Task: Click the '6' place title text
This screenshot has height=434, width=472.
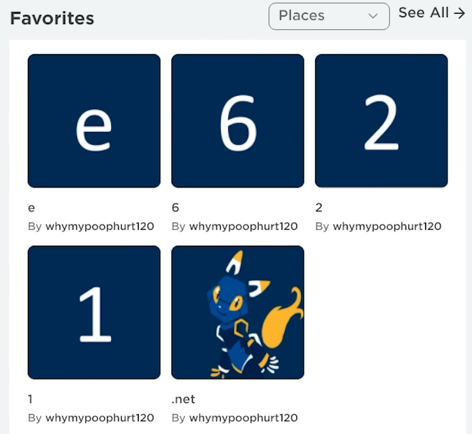Action: tap(175, 208)
